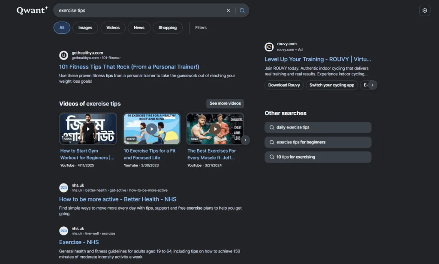Click the 'rouvy.com • Ad' label
Screen dimensions: 439x264
[x=290, y=50]
